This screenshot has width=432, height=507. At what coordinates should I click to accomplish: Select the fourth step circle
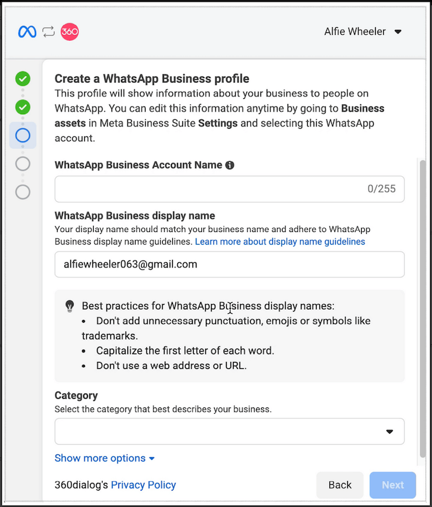point(23,164)
